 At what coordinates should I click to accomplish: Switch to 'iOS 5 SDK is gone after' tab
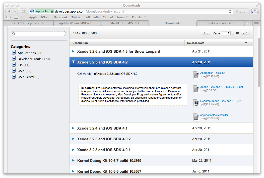click(x=29, y=23)
